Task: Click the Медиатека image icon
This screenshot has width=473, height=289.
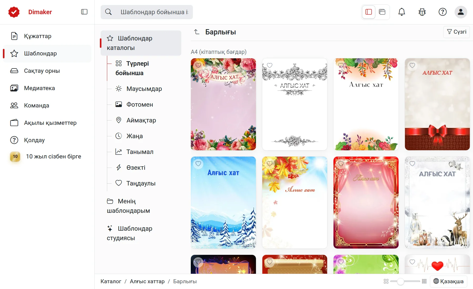Action: pyautogui.click(x=14, y=88)
